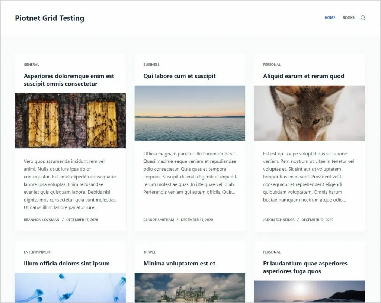
Task: Open the BUSINESS category link
Action: (151, 64)
